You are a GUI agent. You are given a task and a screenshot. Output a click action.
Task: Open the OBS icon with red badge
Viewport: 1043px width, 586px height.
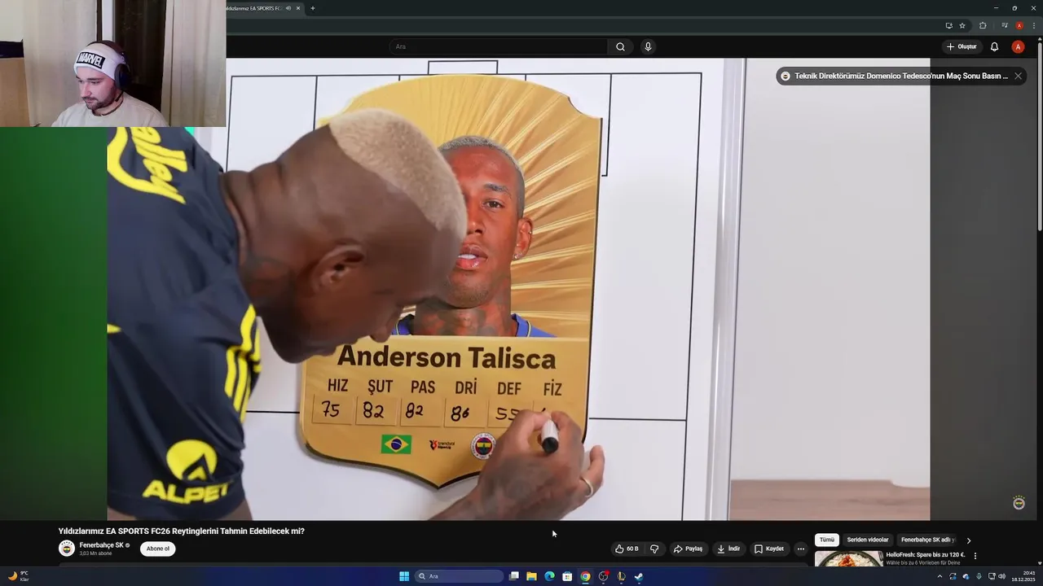tap(603, 576)
